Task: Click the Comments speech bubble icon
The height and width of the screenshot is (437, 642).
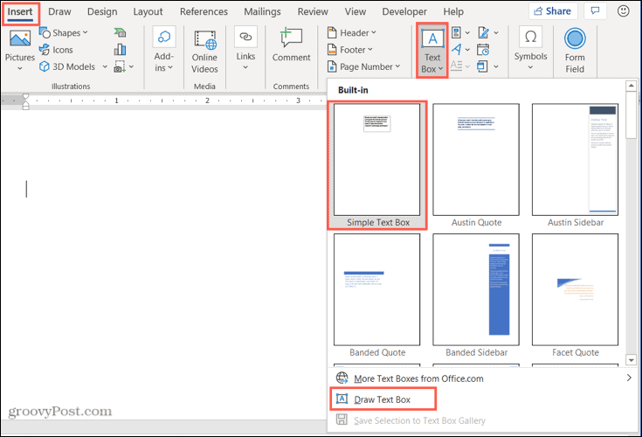Action: click(595, 11)
